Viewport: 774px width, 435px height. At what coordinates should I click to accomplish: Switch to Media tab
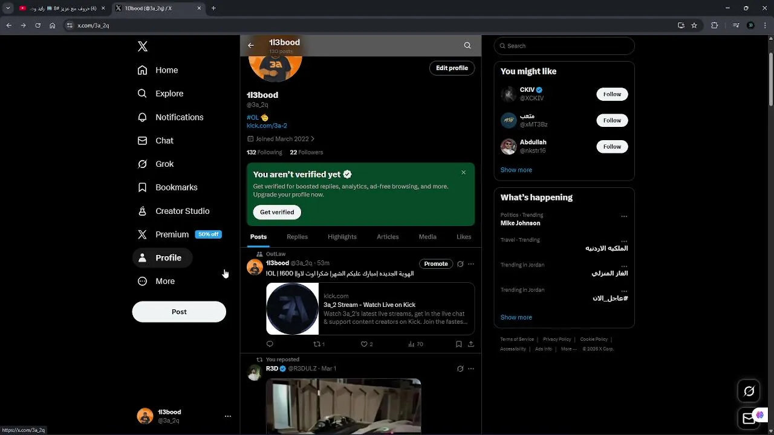[428, 237]
